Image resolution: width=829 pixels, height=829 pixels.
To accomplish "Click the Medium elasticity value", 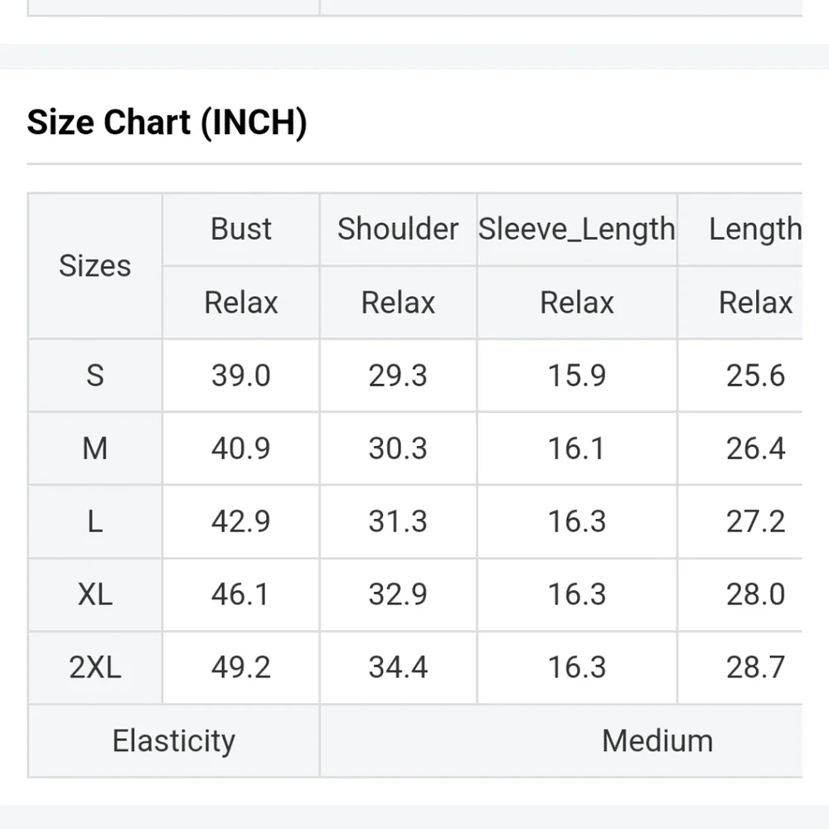I will pyautogui.click(x=657, y=740).
